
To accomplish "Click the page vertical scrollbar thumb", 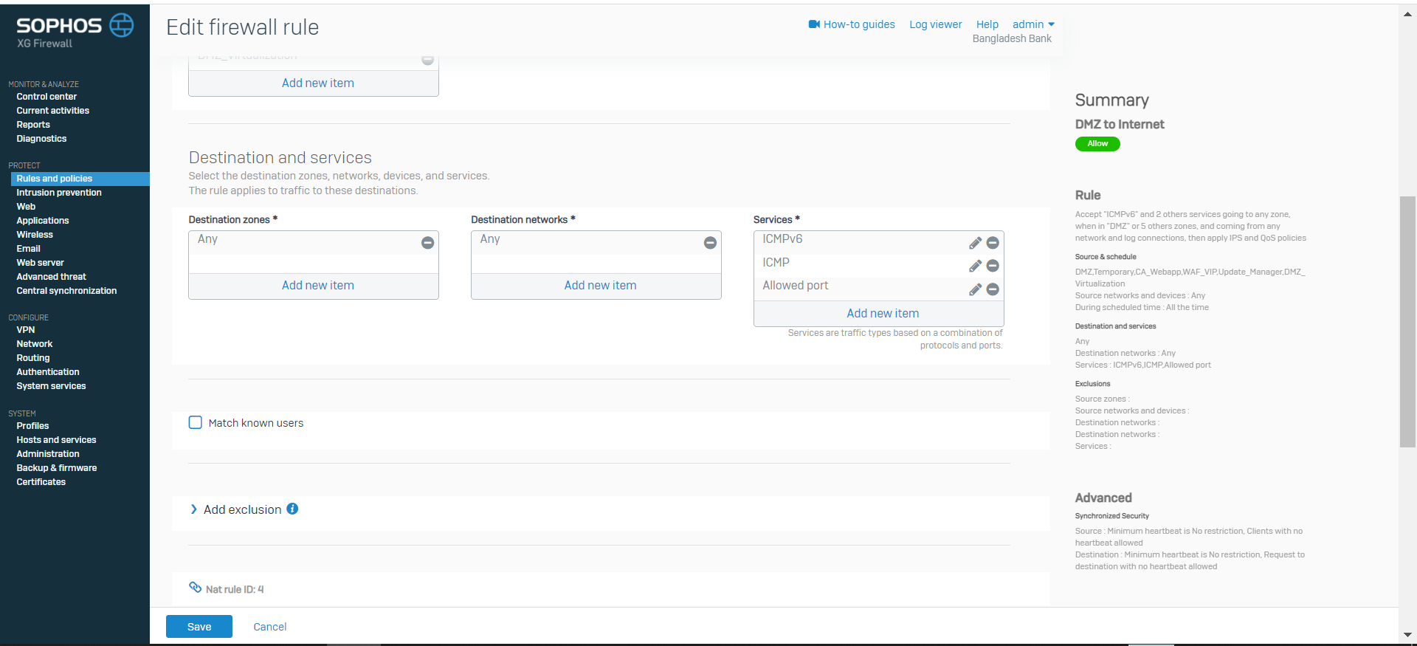I will [1407, 321].
